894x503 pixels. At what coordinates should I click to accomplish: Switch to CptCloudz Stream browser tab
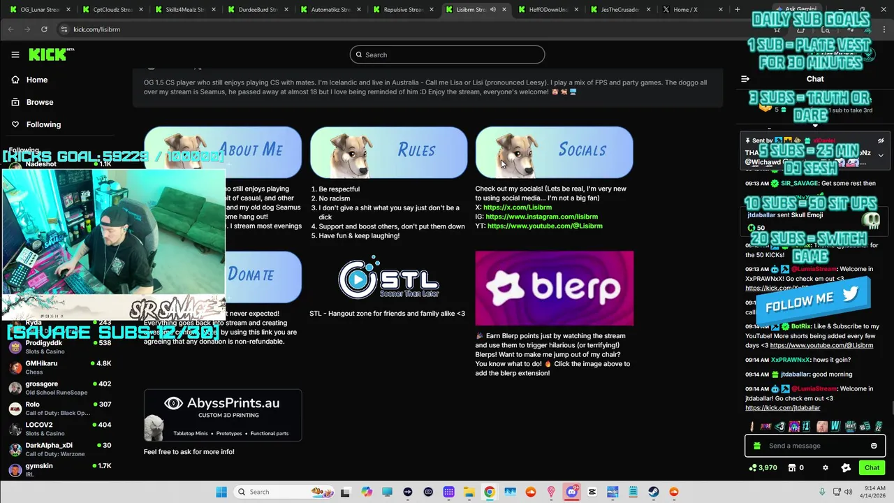click(112, 10)
